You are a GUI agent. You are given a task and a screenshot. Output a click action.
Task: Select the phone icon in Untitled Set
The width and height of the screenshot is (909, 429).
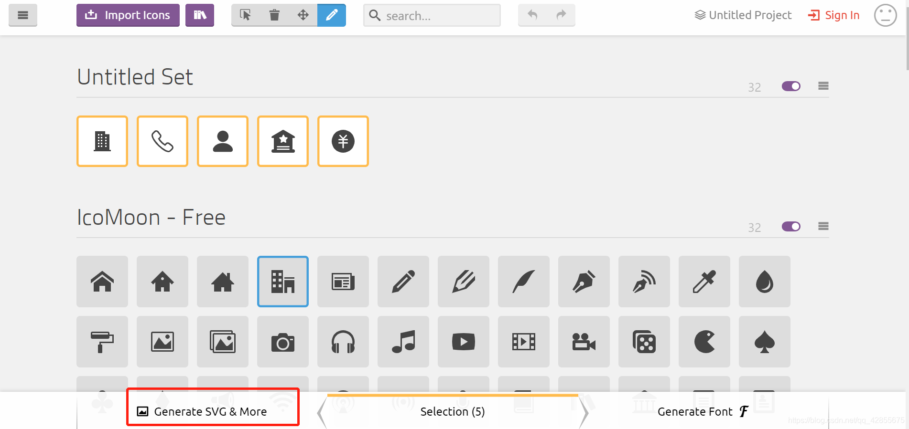(x=162, y=141)
